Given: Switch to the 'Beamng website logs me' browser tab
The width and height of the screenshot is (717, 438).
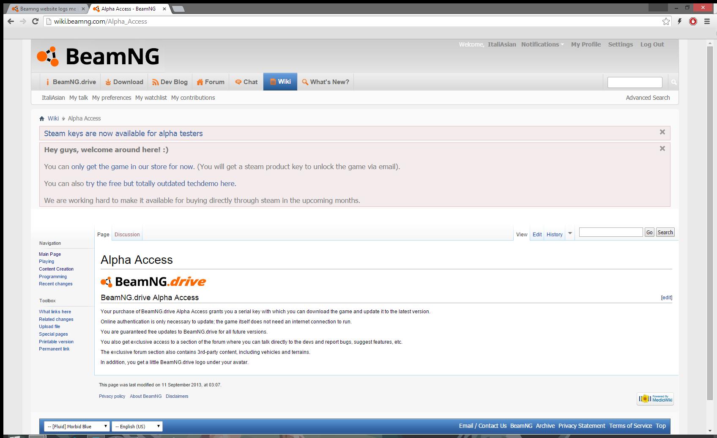Looking at the screenshot, I should 48,9.
